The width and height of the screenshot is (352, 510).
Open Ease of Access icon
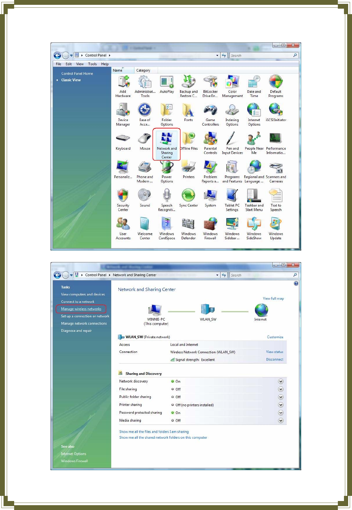pyautogui.click(x=145, y=115)
